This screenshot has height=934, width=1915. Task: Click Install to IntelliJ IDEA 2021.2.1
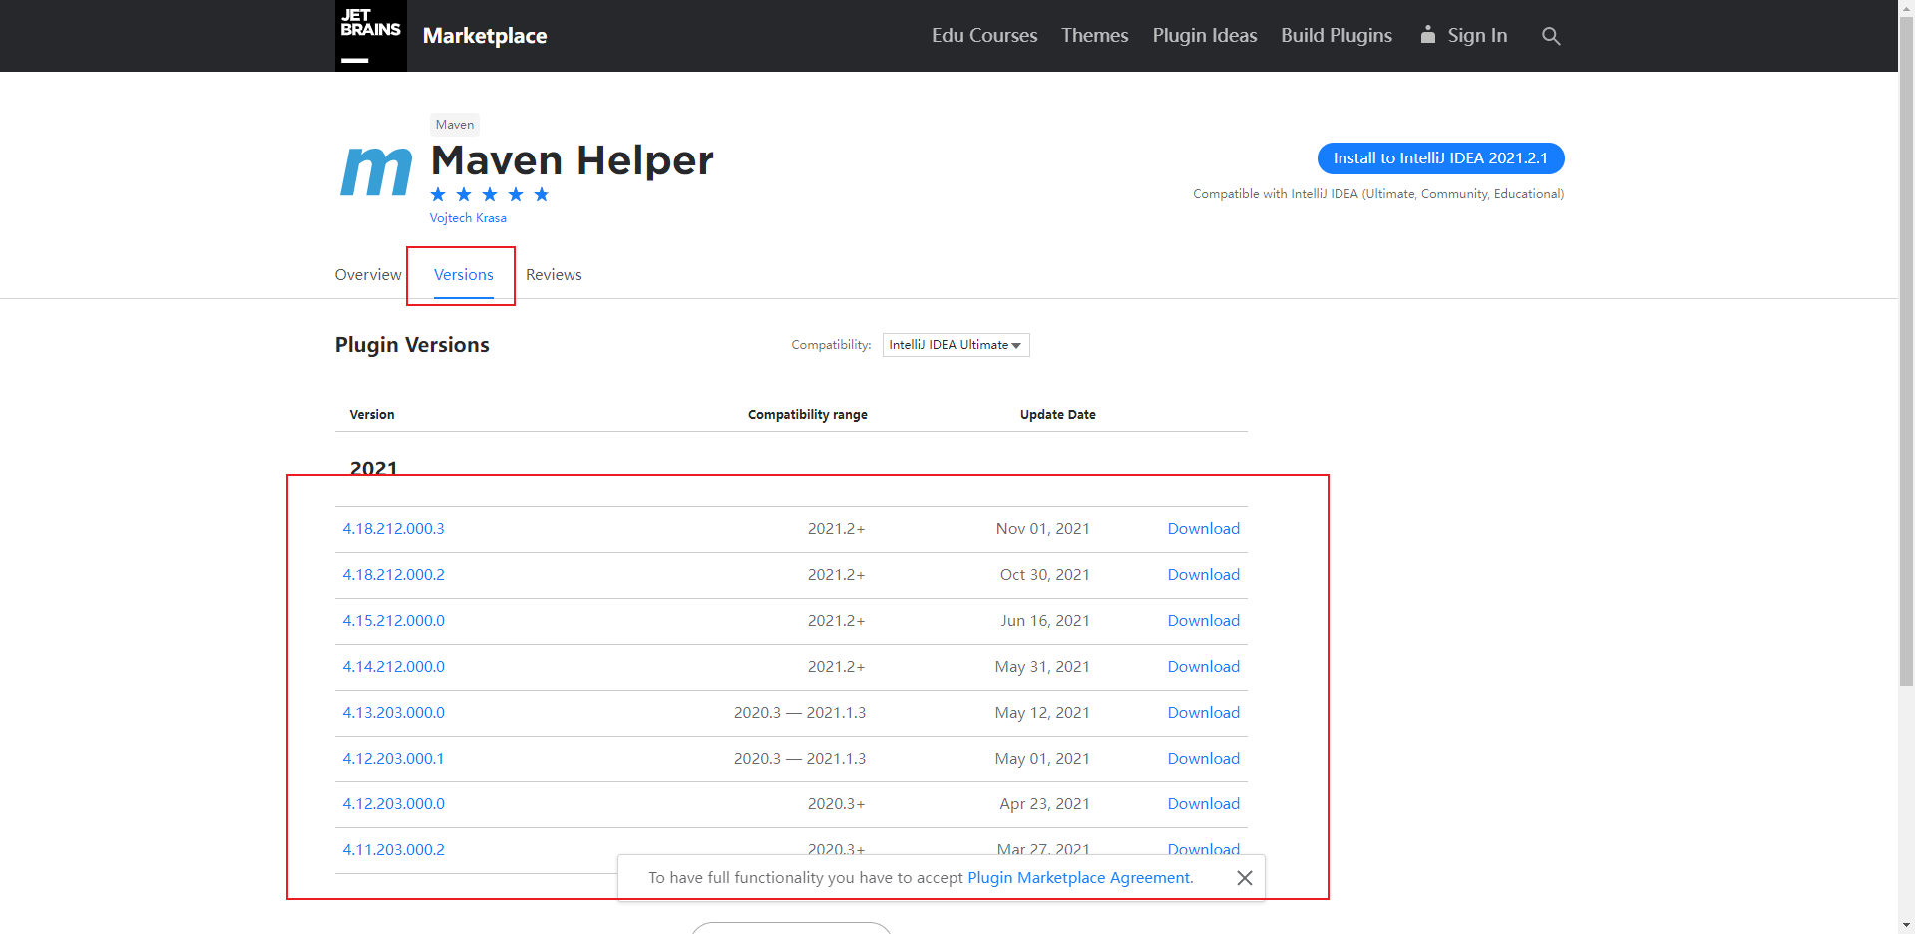[x=1440, y=157]
